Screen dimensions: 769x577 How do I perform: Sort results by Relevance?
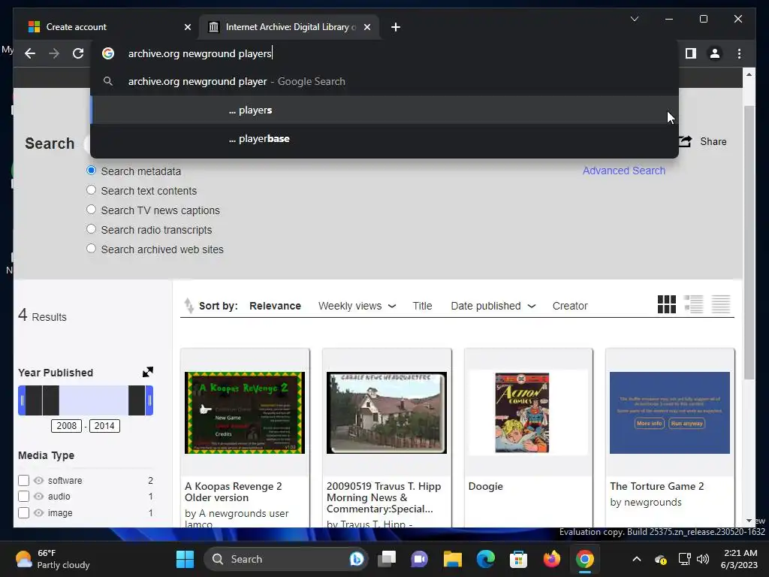[275, 306]
